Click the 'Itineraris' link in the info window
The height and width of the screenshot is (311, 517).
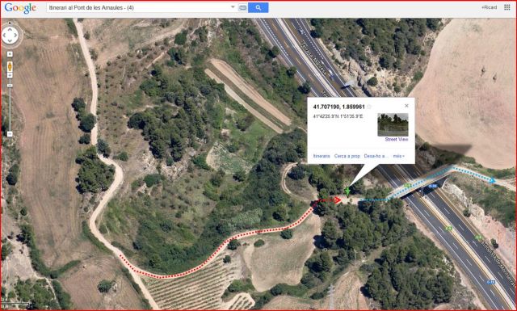click(x=322, y=156)
